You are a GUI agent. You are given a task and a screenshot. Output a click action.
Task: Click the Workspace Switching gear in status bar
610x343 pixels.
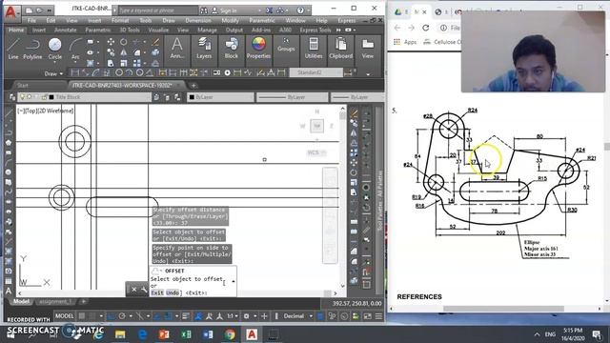[246, 316]
